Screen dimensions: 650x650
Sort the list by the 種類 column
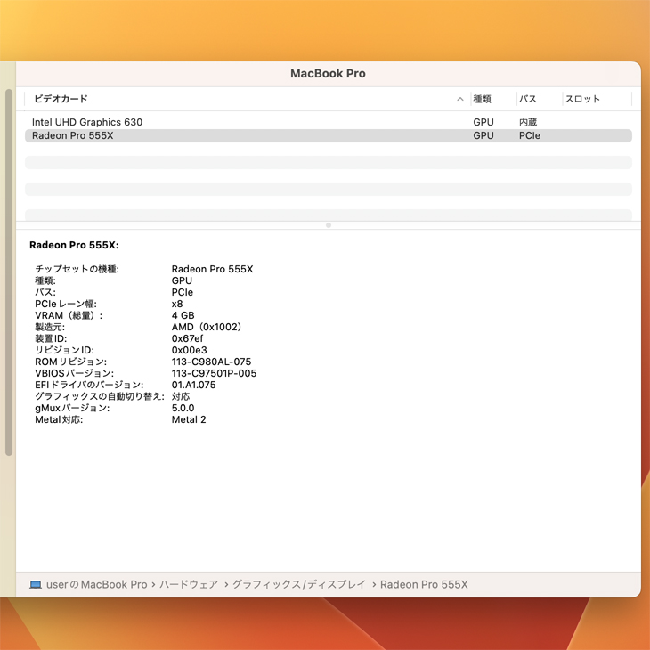click(x=482, y=100)
